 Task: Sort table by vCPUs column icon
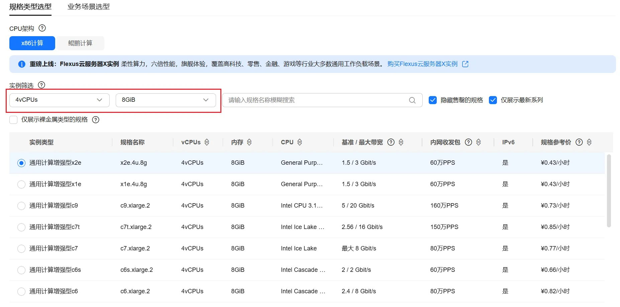click(x=207, y=142)
